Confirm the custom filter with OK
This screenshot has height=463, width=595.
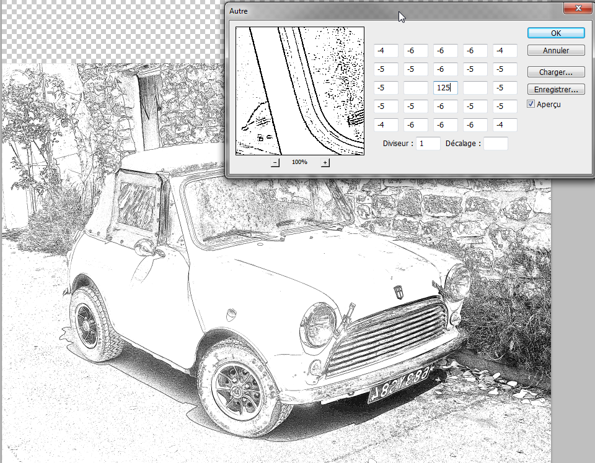pos(556,33)
